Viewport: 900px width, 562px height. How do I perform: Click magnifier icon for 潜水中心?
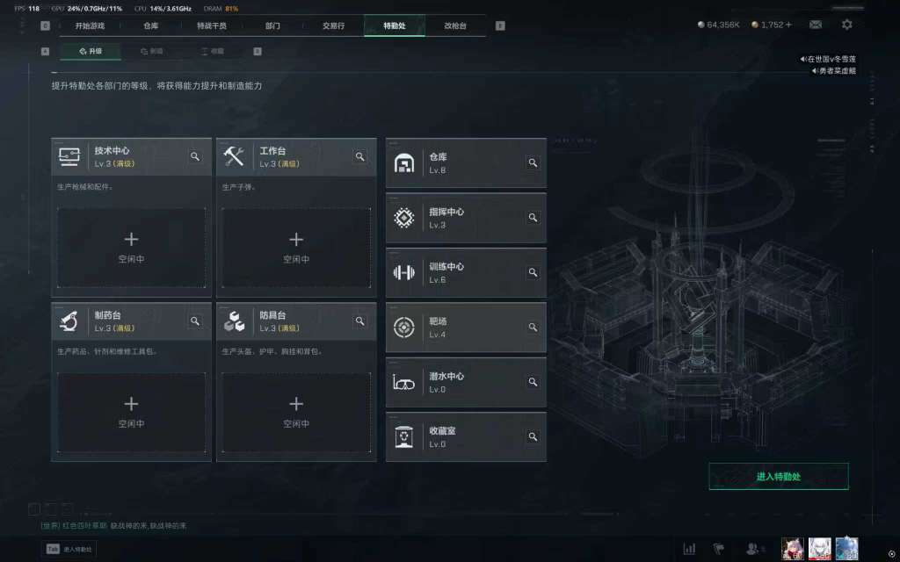click(x=533, y=382)
